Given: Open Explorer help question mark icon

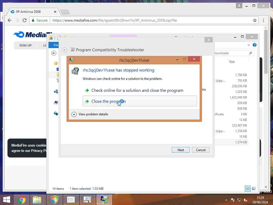Looking at the screenshot, I should tap(254, 45).
